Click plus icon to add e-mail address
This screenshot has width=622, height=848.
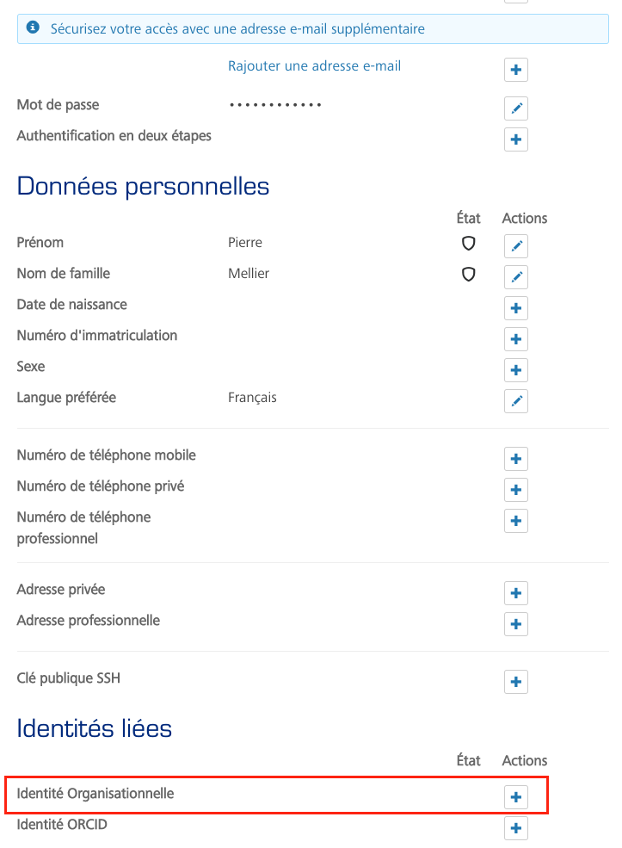pyautogui.click(x=515, y=71)
